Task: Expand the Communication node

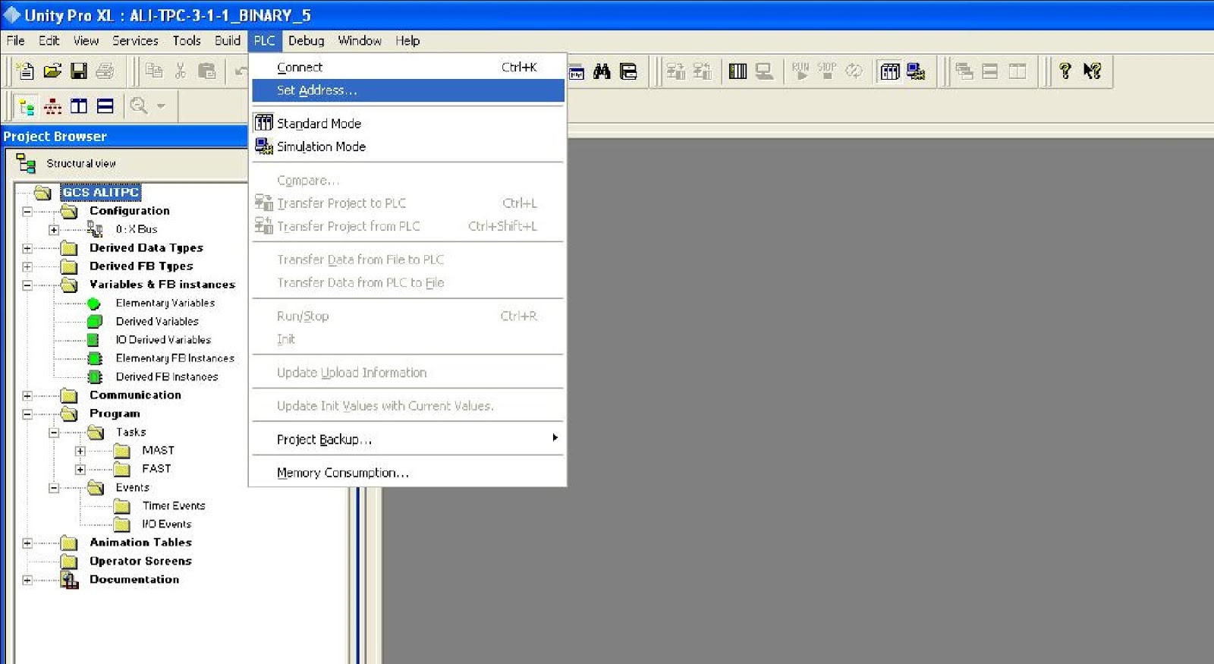Action: click(27, 396)
